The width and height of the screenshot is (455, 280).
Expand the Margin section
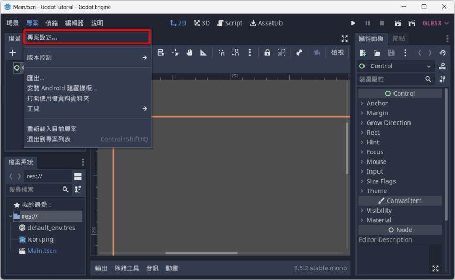400,113
